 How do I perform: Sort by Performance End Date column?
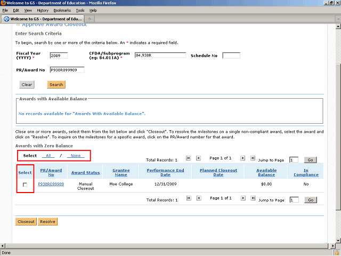165,173
